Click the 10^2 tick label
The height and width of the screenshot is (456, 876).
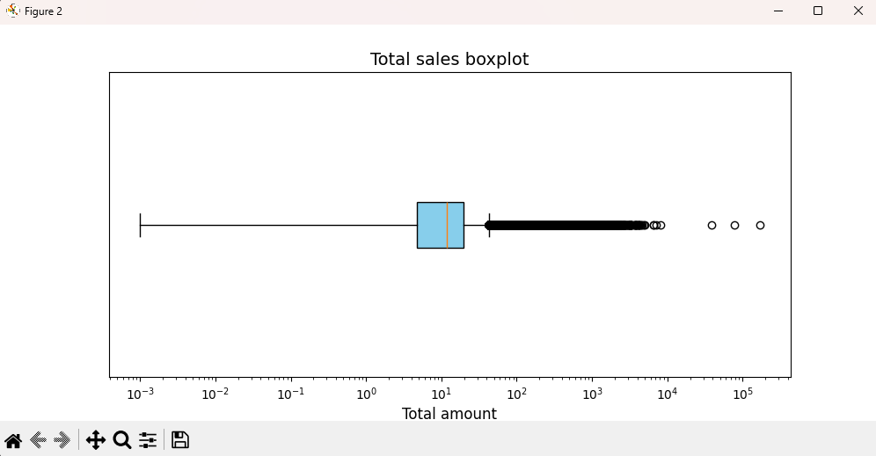517,394
